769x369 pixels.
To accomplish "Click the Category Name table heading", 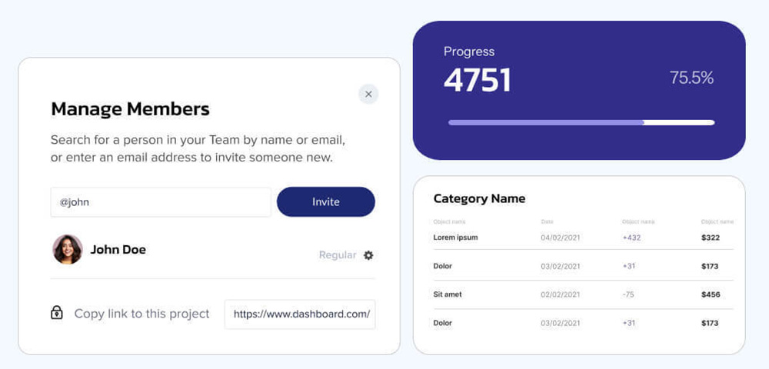I will pos(479,198).
